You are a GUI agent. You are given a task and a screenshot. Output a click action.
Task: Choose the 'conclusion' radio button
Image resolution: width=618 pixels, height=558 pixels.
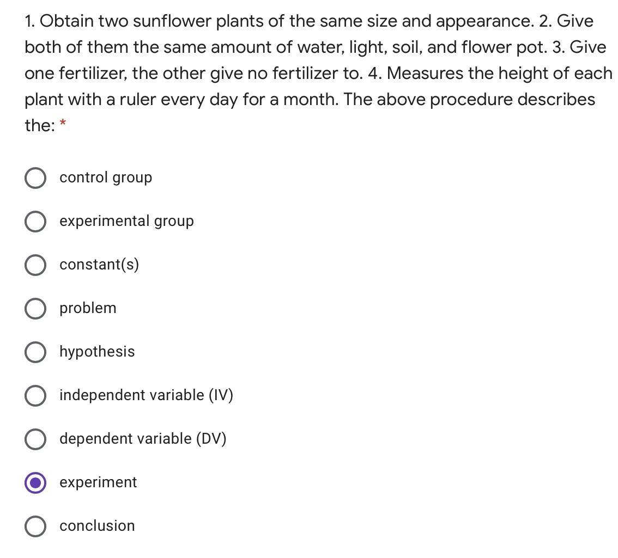click(35, 526)
